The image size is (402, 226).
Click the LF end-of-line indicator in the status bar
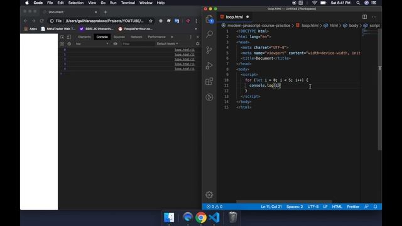point(325,207)
